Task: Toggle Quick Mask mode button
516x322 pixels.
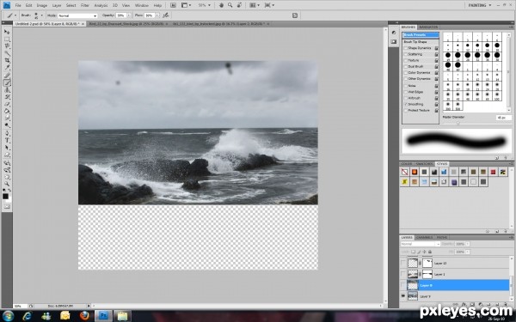Action: coord(7,207)
